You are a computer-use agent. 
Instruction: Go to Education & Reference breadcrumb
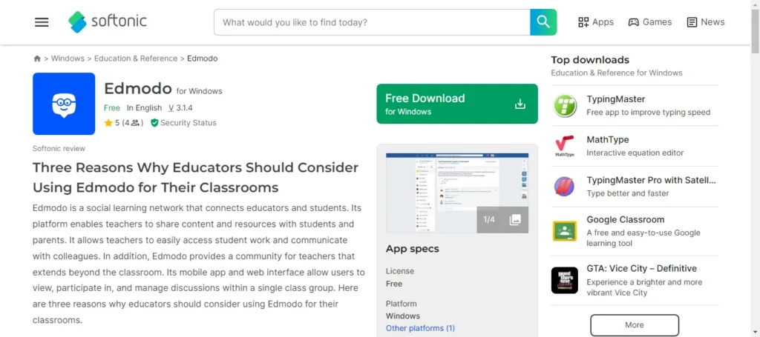click(136, 59)
